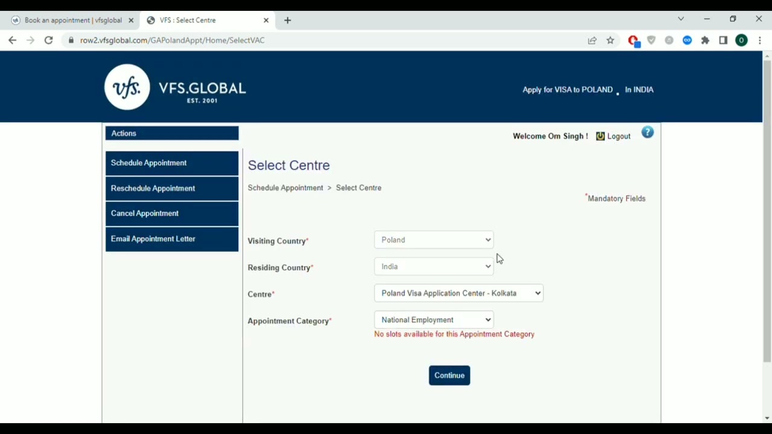This screenshot has width=772, height=434.
Task: Open the red recorder extension icon
Action: click(x=633, y=41)
